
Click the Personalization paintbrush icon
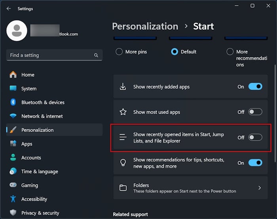pyautogui.click(x=13, y=130)
